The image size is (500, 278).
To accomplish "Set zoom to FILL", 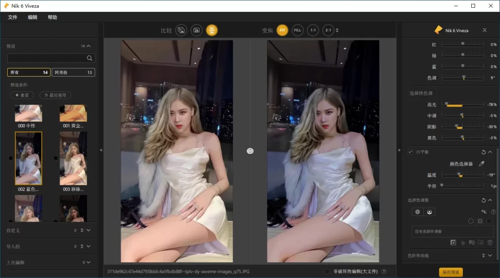I will pyautogui.click(x=297, y=30).
